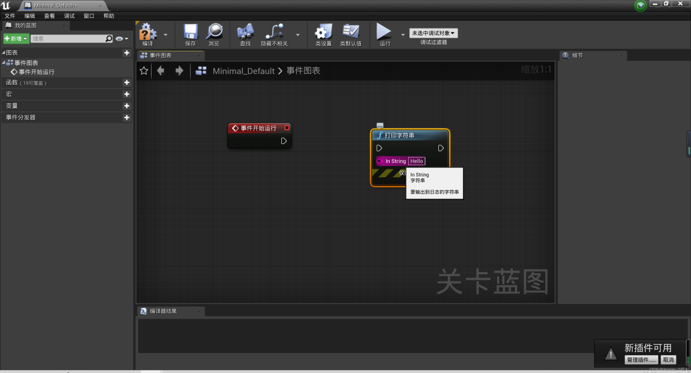The height and width of the screenshot is (373, 691).
Task: Open Class Defaults (类默认值) icon
Action: (x=351, y=34)
